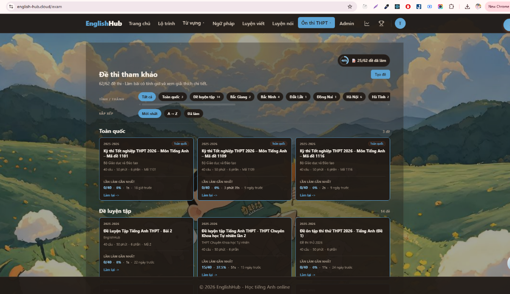This screenshot has height=294, width=510.
Task: Open the Ngữ pháp page
Action: click(x=224, y=23)
